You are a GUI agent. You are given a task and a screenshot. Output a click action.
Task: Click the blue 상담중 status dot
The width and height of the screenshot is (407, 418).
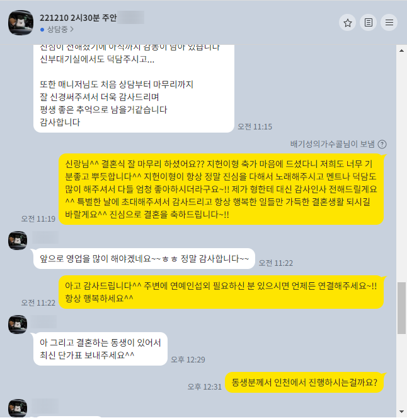pyautogui.click(x=42, y=30)
